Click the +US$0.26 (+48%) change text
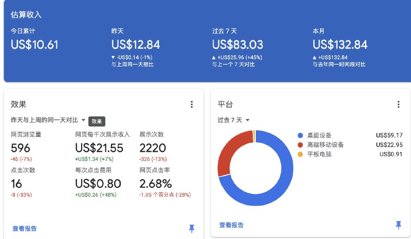The width and height of the screenshot is (411, 239). [x=96, y=195]
